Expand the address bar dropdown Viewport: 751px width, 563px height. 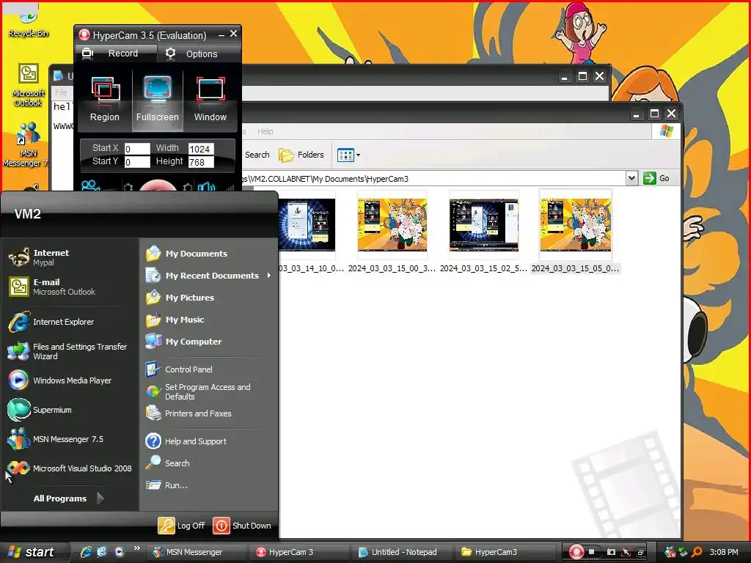tap(631, 178)
